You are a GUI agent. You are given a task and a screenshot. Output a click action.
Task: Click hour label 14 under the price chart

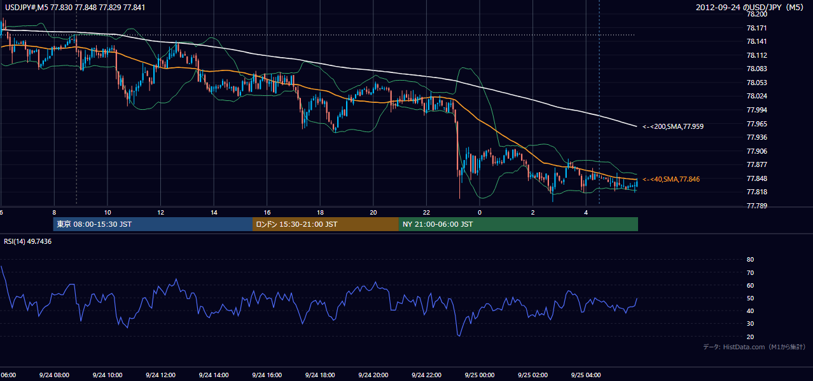coord(214,212)
